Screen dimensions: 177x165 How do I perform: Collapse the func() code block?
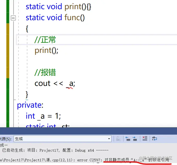(x=13, y=18)
